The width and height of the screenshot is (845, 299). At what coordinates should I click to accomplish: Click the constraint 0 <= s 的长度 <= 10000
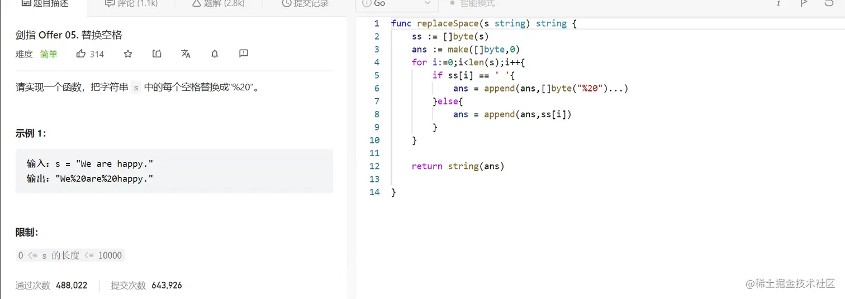70,255
